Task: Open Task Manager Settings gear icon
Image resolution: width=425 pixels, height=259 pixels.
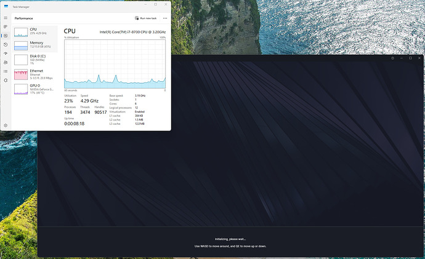Action: 6,125
